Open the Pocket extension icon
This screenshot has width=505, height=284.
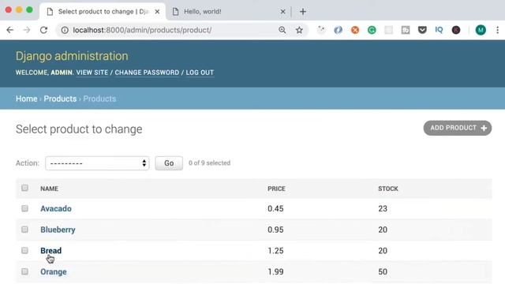[422, 30]
